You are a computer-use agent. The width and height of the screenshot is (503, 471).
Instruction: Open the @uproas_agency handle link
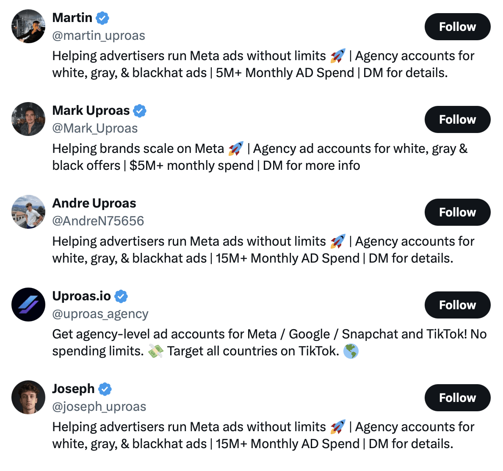click(x=100, y=314)
